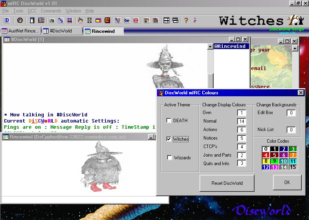
Task: Open the Commands menu
Action: (51, 11)
